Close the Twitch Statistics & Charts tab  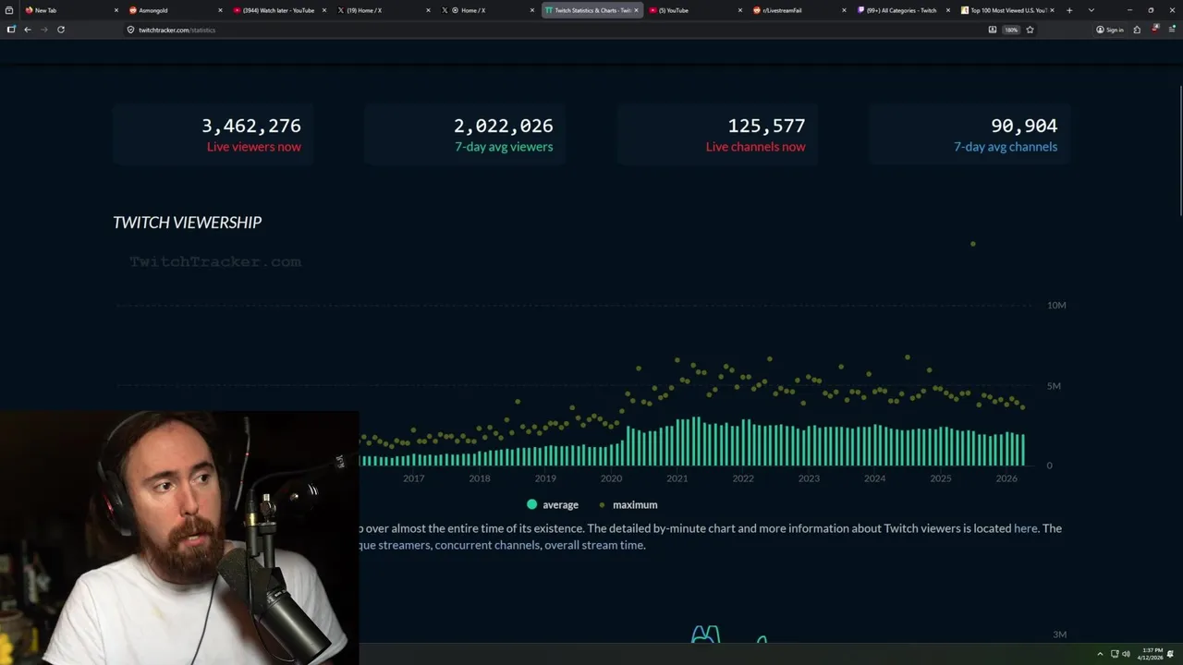point(636,10)
